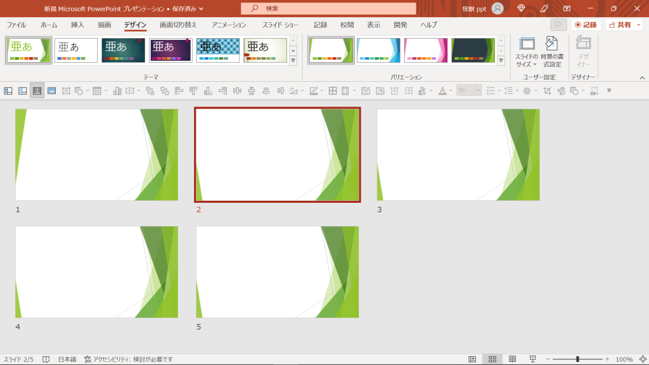Expand the Themes (テーマ) gallery
Viewport: 649px width, 365px height.
click(293, 61)
